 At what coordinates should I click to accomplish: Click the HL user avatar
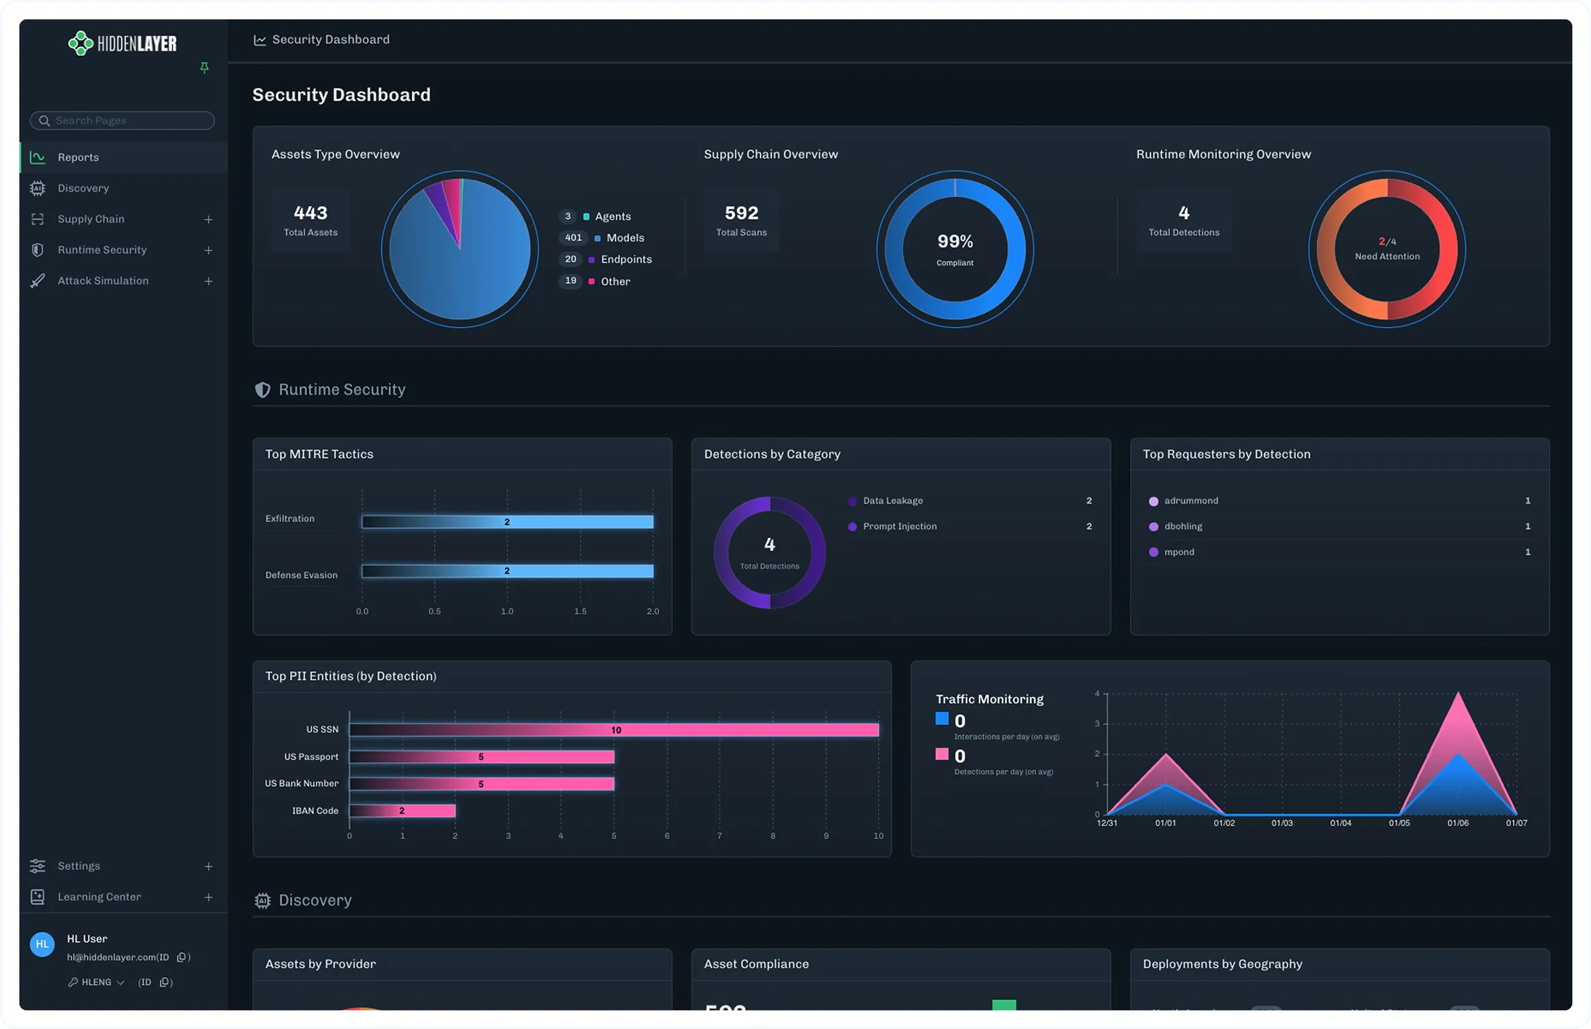42,944
